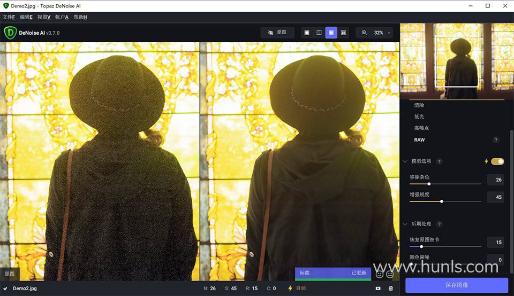Select the single image view icon
The height and width of the screenshot is (296, 514).
coord(307,33)
